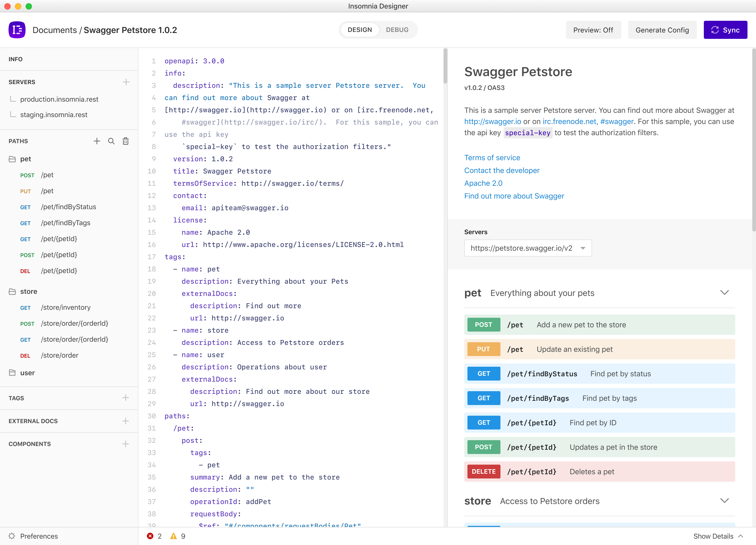Open Contact the developer link
The width and height of the screenshot is (756, 545).
[502, 170]
